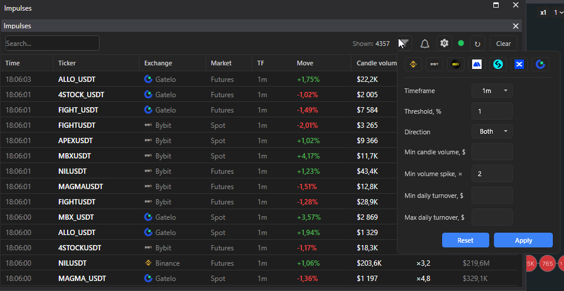Apply the filter settings
The image size is (564, 291).
coord(523,240)
